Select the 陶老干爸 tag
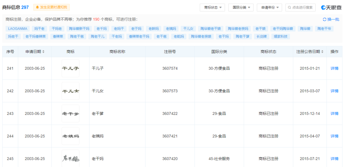Image resolution: width=345 pixels, height=167 pixels. pos(77,37)
